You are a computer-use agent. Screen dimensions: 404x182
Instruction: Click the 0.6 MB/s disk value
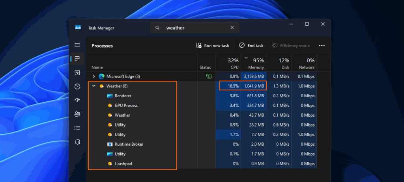281,125
